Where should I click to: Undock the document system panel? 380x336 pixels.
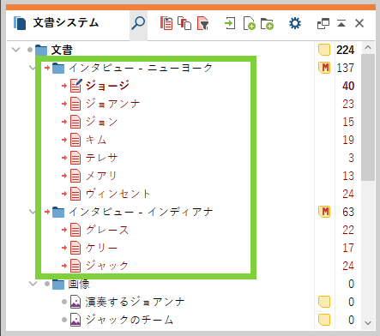(x=323, y=23)
